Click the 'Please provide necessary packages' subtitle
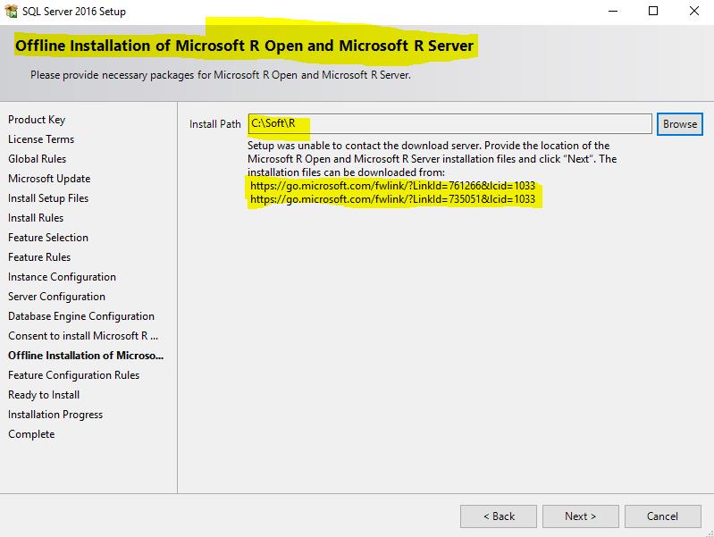Screen dimensions: 714x537 coord(221,75)
